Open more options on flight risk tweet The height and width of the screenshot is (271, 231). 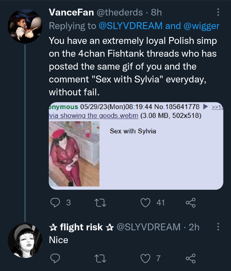tap(218, 227)
